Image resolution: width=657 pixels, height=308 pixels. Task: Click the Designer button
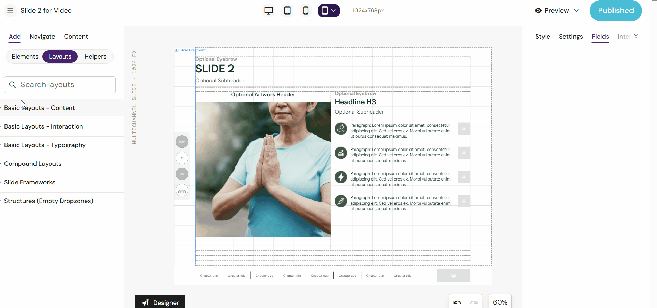pos(160,302)
